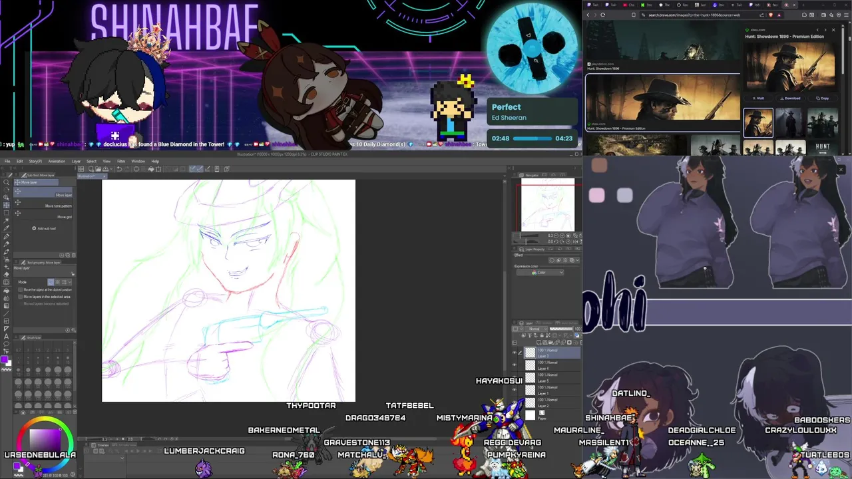This screenshot has width=852, height=479.
Task: Switch to the browser tab labeled Cha
Action: tap(628, 5)
